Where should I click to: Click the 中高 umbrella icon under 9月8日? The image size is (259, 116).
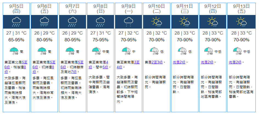[97, 51]
